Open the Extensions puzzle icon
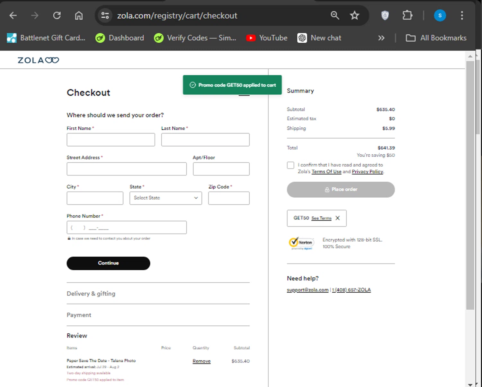Screen dimensions: 482x387 407,15
